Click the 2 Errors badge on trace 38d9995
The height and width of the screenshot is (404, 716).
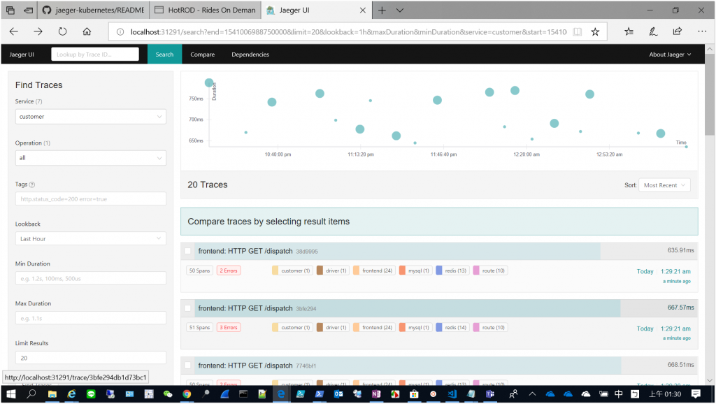[x=229, y=270]
